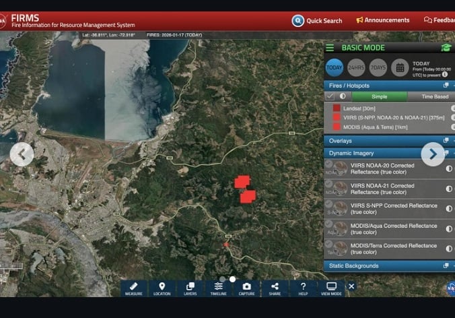Toggle the Fires / Hotspots master checkbox

[330, 96]
